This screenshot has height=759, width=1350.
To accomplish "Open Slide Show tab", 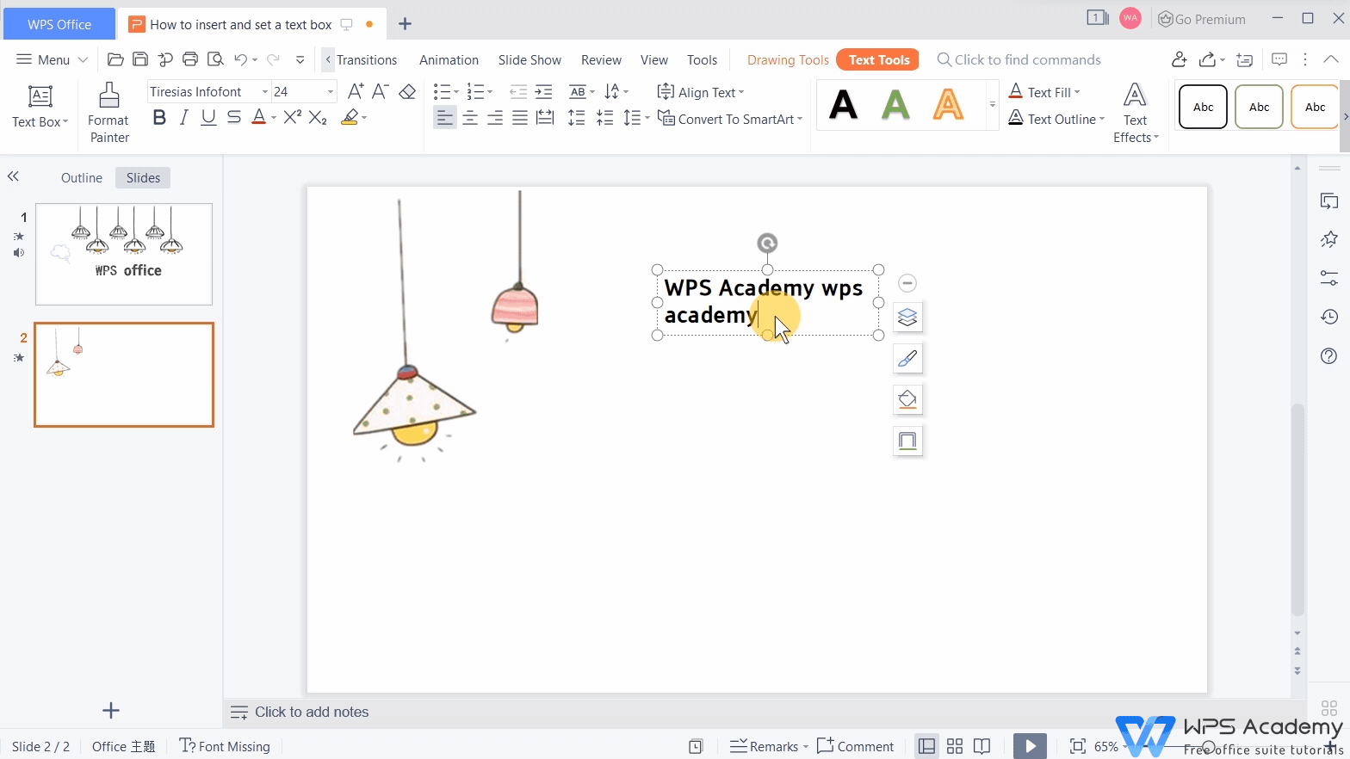I will [529, 59].
